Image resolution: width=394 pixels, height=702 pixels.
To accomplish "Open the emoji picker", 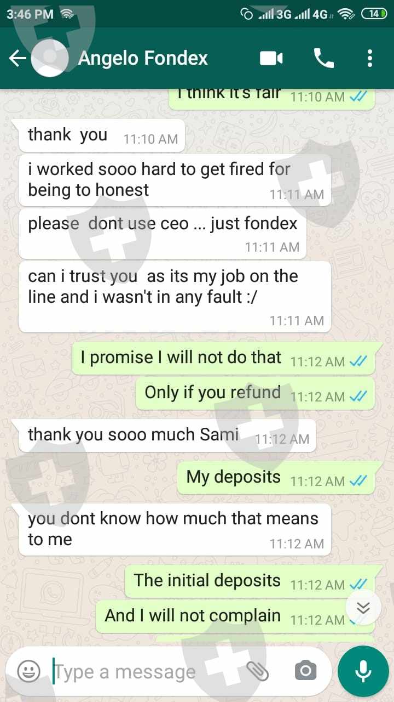I will point(28,671).
